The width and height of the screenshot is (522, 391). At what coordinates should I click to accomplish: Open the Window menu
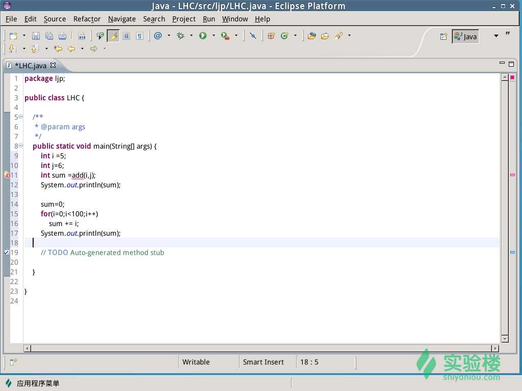(x=235, y=19)
